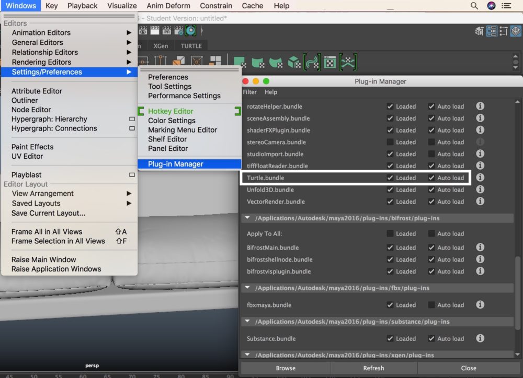The image size is (523, 378).
Task: Expand the Saved Layouts submenu
Action: point(129,203)
